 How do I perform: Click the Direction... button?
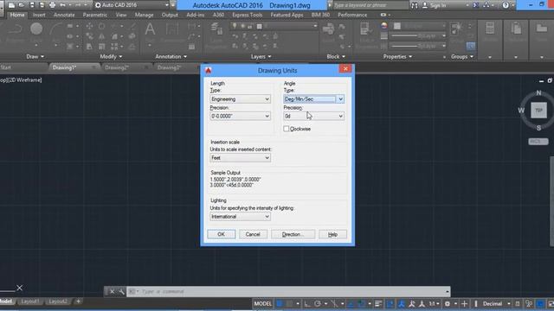(x=293, y=234)
